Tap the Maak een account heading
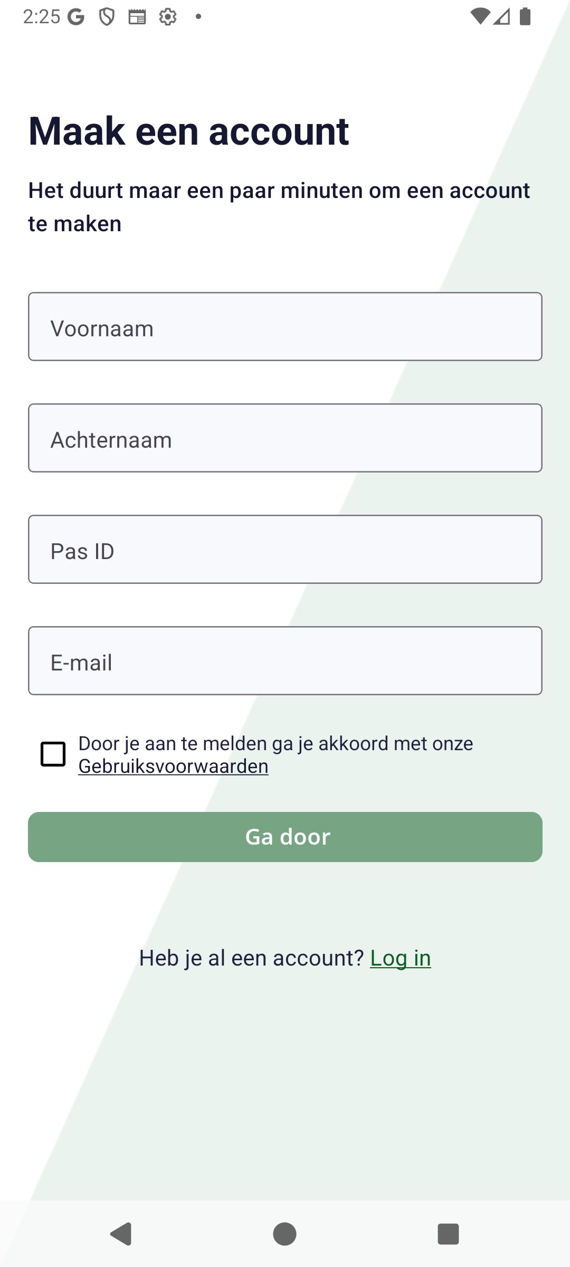 pyautogui.click(x=188, y=131)
